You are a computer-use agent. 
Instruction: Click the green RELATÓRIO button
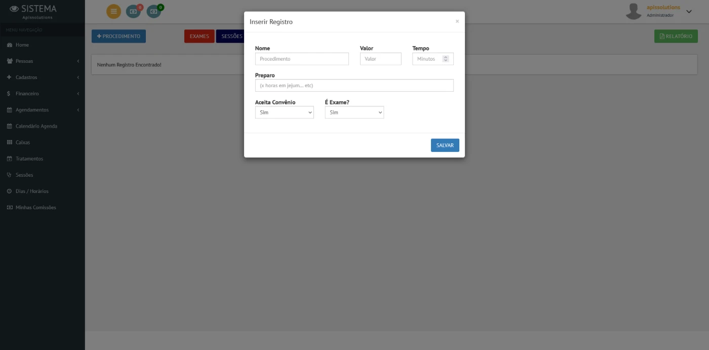pos(676,36)
